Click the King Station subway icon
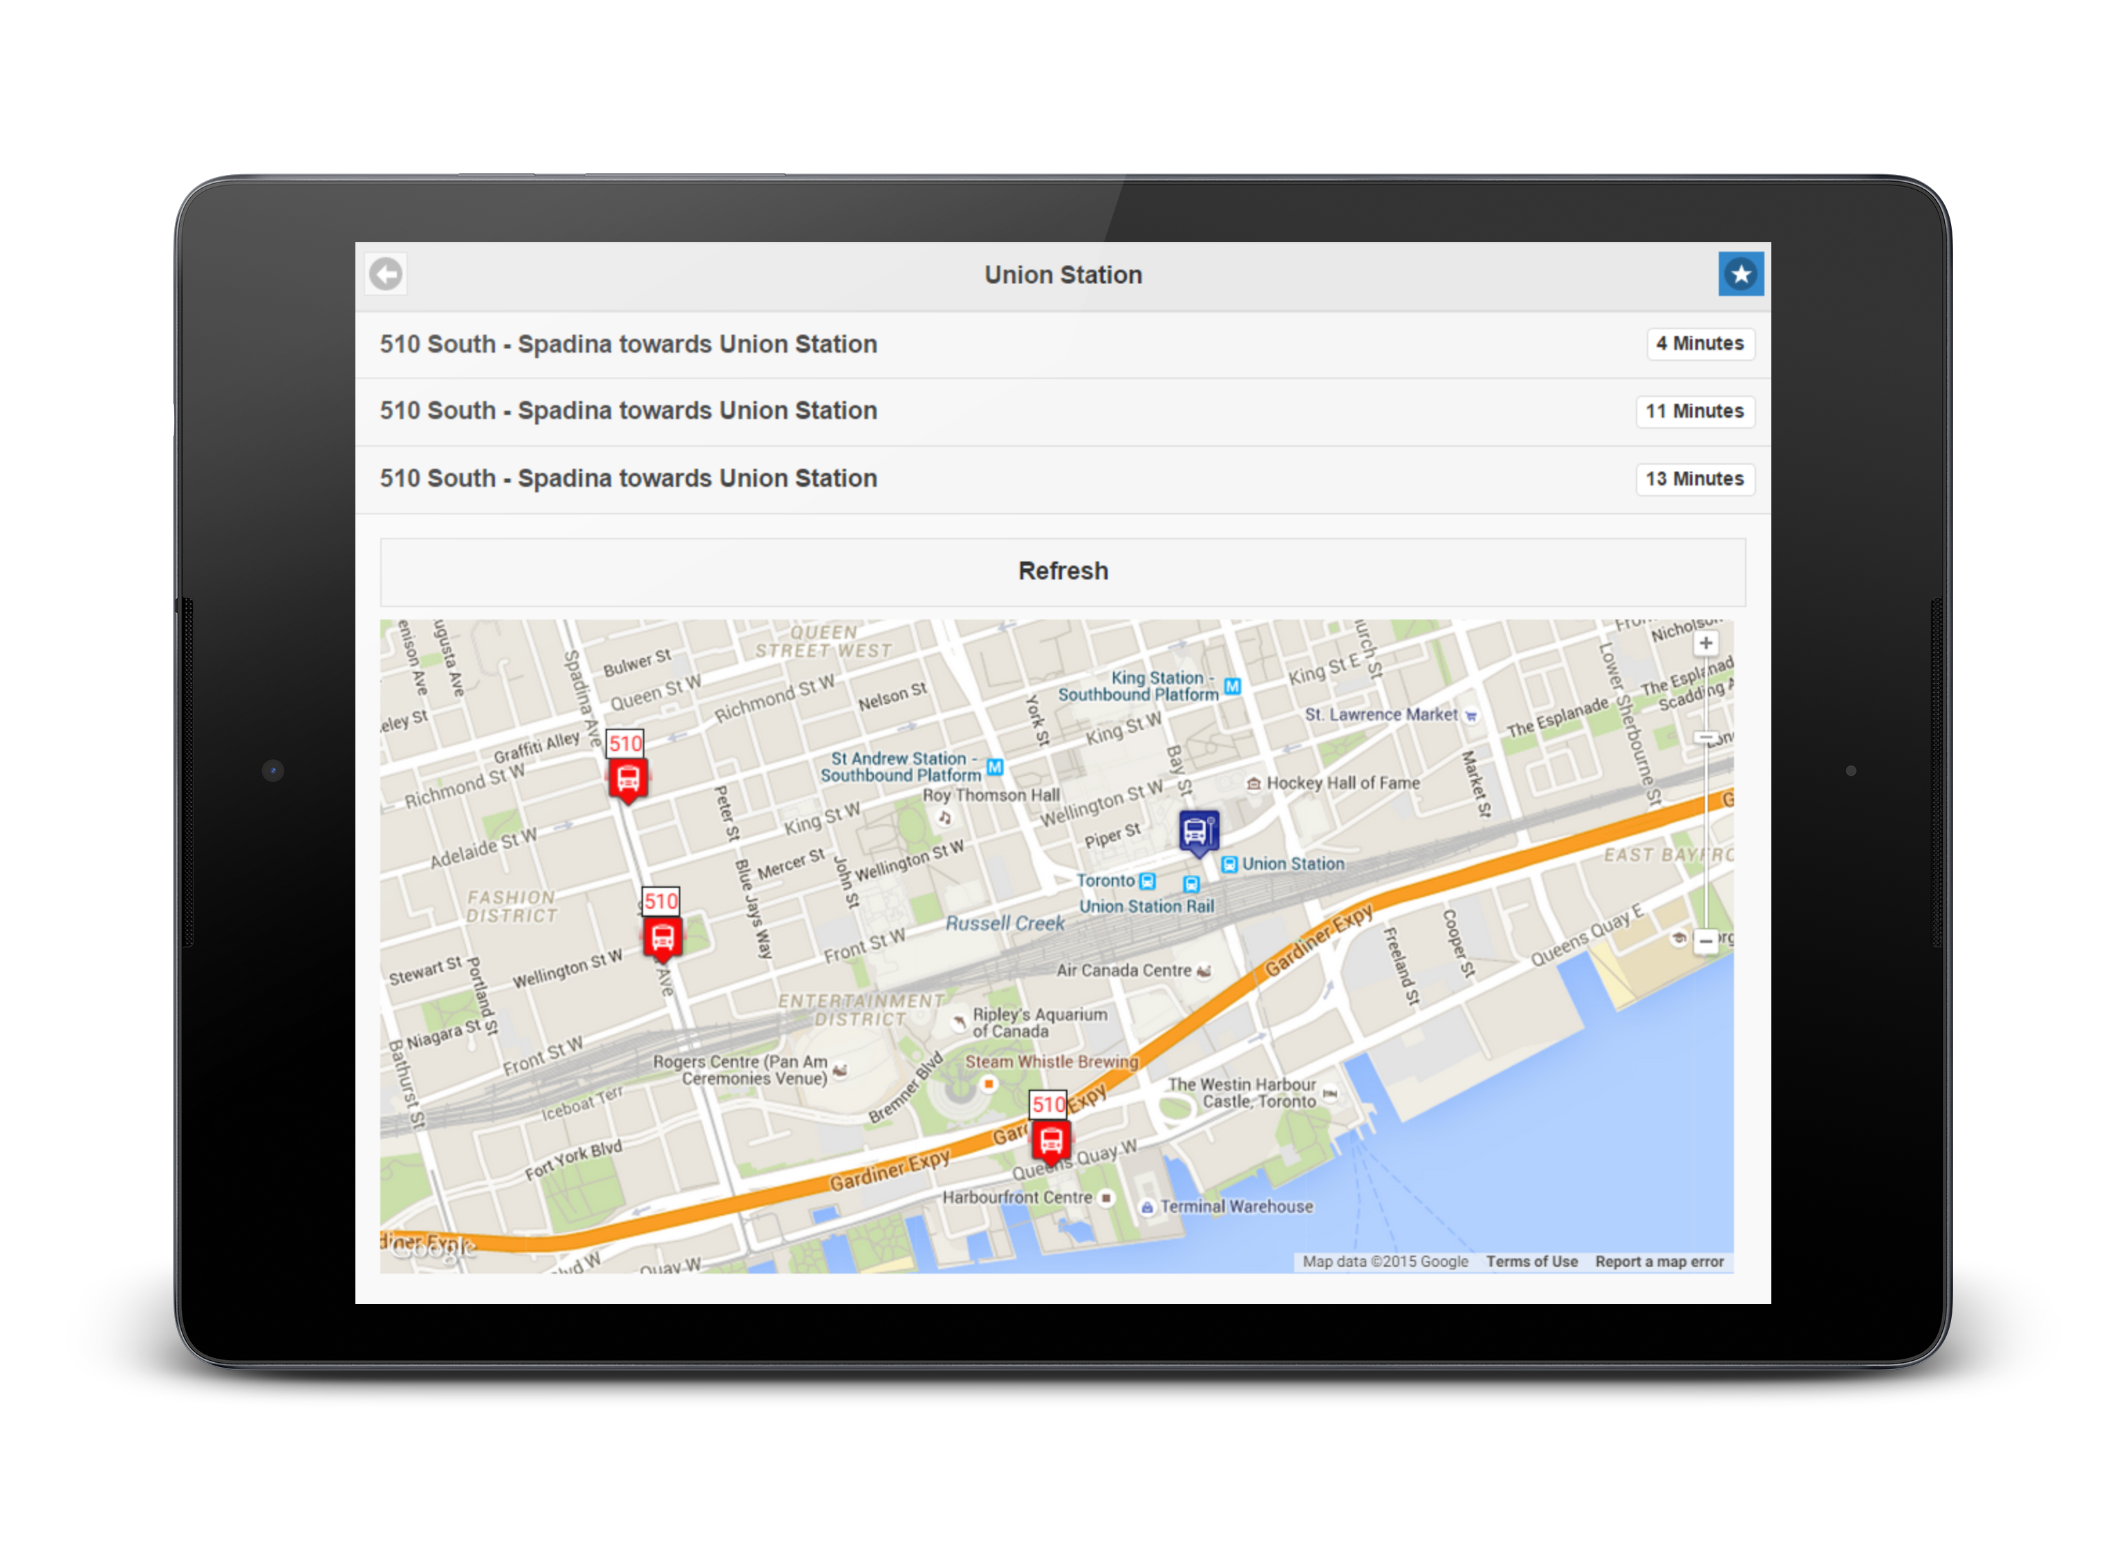This screenshot has width=2126, height=1544. coord(1232,686)
